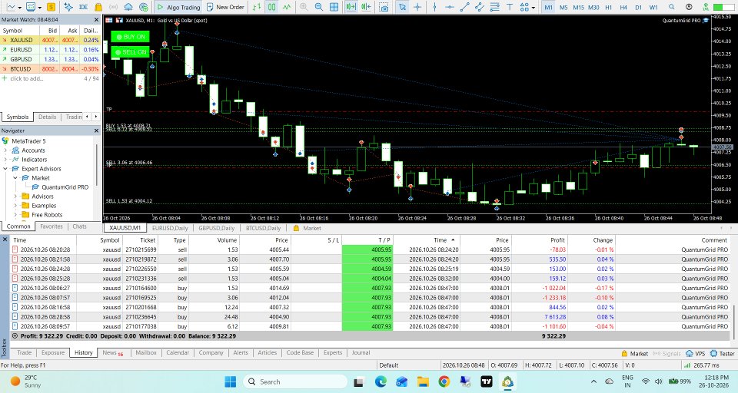Switch to the BTCUSD,Daily chart tab
The width and height of the screenshot is (738, 393).
263,228
